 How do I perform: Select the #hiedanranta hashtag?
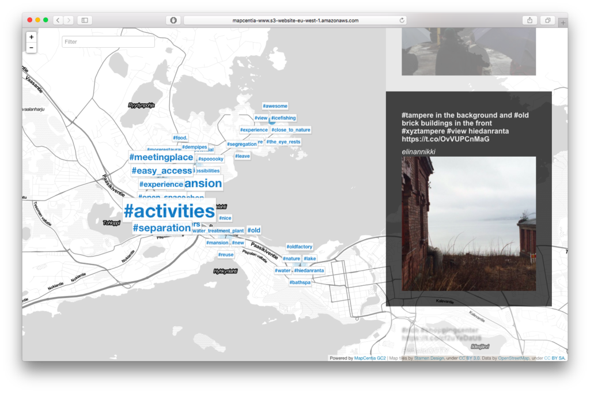[309, 270]
